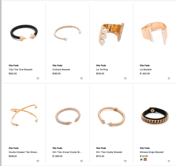The width and height of the screenshot is (178, 166).
Task: Open Monaco Single Bracelet product name
Action: pyautogui.click(x=152, y=152)
